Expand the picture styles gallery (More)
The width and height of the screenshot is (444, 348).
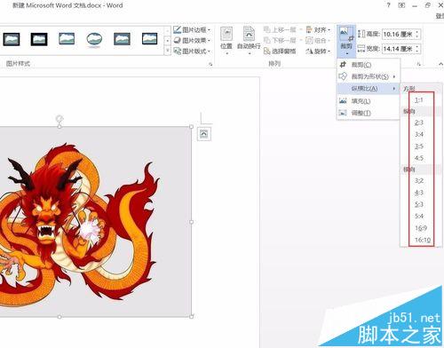(167, 51)
